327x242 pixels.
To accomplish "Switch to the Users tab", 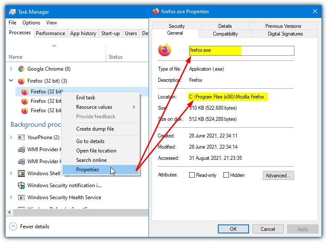I will click(131, 33).
